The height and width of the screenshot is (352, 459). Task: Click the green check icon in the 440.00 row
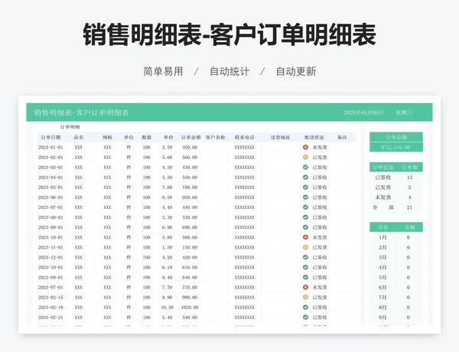[x=305, y=207]
